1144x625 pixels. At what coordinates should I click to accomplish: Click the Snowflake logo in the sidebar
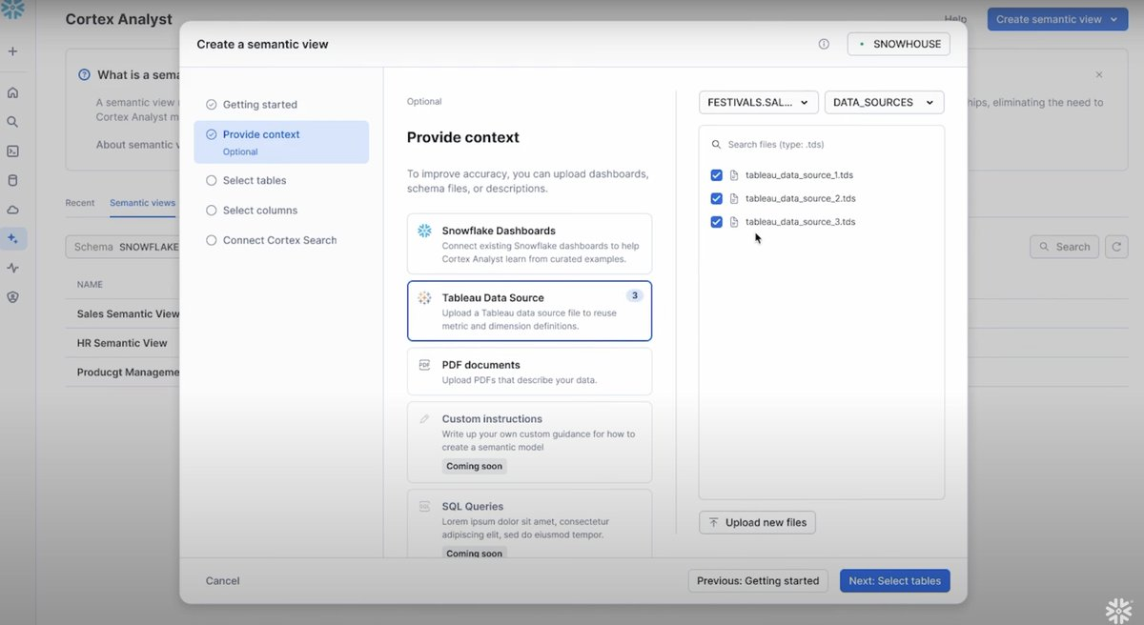(x=12, y=10)
